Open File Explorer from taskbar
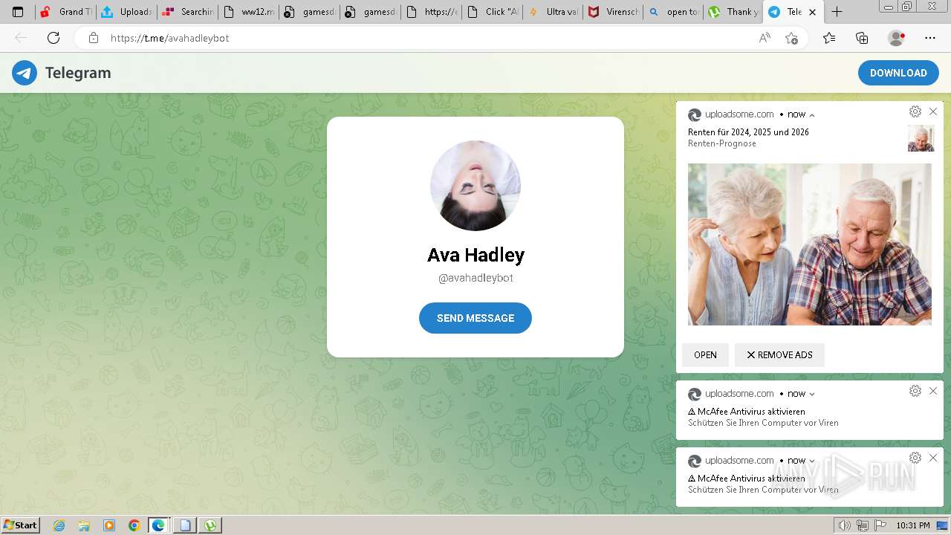Screen dimensions: 951x535 [84, 525]
